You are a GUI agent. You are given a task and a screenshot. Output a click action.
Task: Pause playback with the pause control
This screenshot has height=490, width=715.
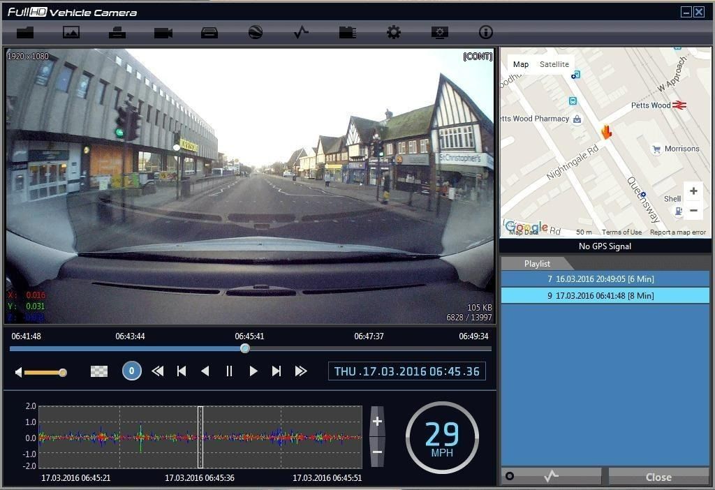pos(230,371)
